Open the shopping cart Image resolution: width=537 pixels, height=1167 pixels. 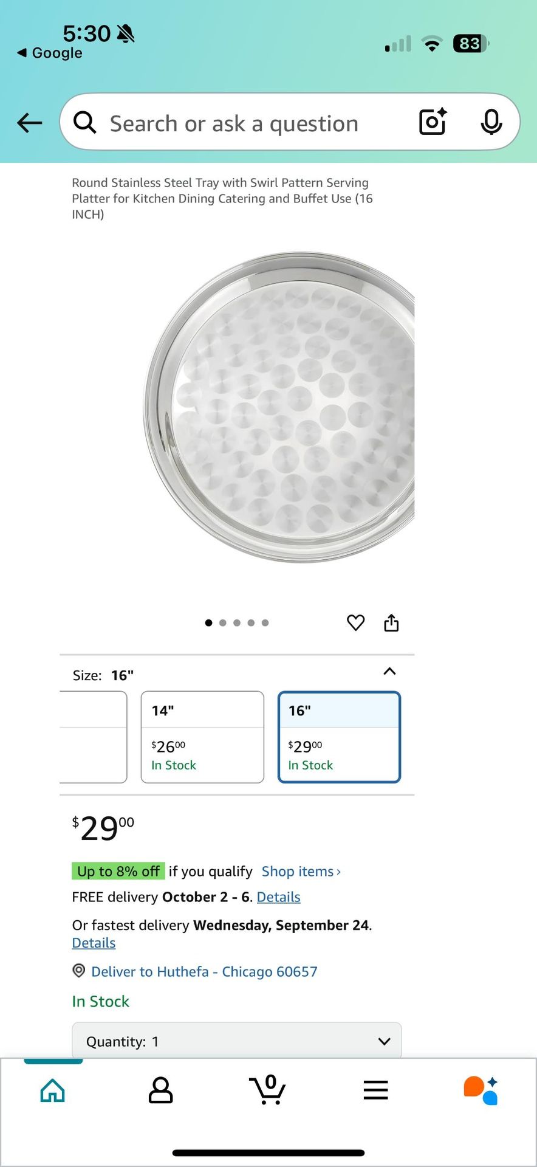click(267, 1090)
